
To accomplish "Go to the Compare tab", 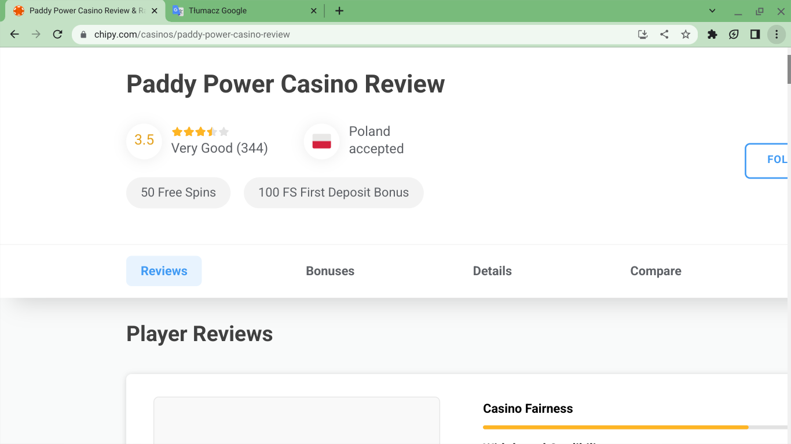I will 655,271.
